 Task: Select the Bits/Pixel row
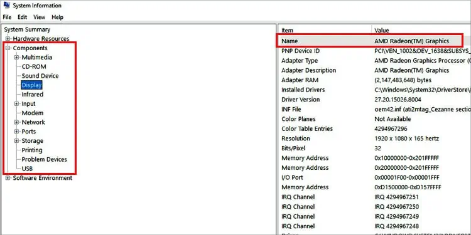coord(374,149)
